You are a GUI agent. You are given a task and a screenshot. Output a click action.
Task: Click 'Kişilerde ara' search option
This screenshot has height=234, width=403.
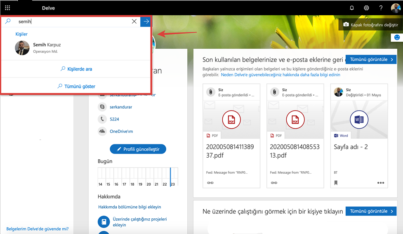coord(76,69)
